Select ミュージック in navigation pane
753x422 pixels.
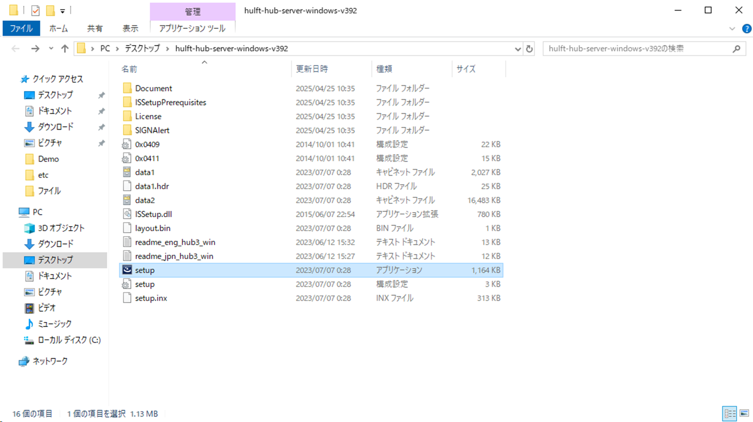pyautogui.click(x=54, y=324)
